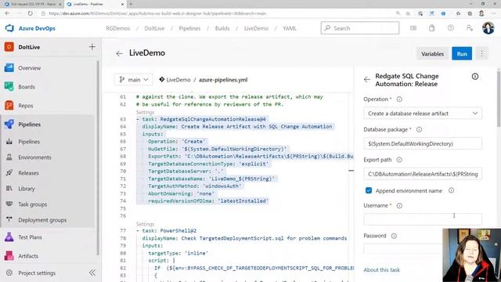Viewport: 501px width, 282px height.
Task: Open info icon beside Redgate task title
Action: coord(475,77)
